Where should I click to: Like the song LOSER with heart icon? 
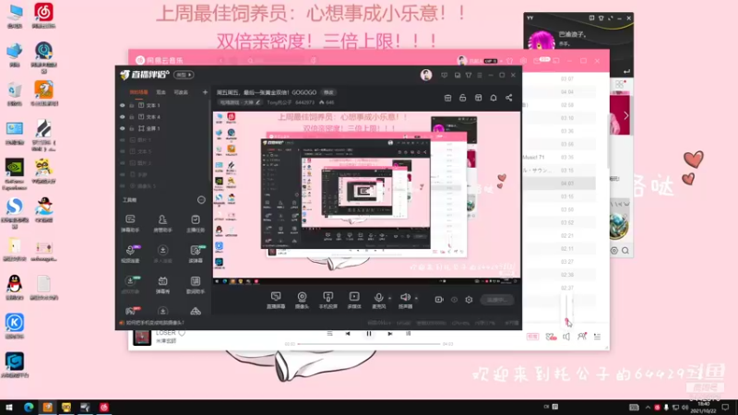coord(182,333)
